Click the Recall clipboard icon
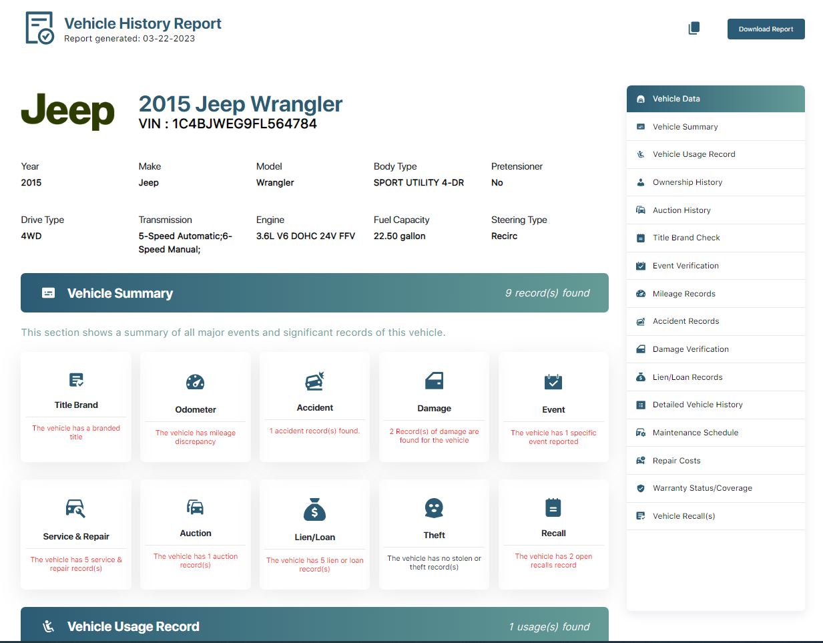The image size is (823, 643). tap(553, 507)
